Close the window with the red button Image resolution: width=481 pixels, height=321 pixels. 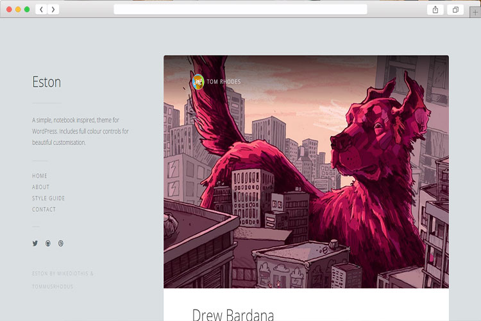pyautogui.click(x=9, y=10)
